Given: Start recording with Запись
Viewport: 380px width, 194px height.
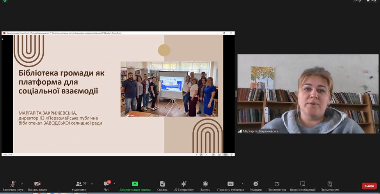Looking at the screenshot, I should (205, 186).
